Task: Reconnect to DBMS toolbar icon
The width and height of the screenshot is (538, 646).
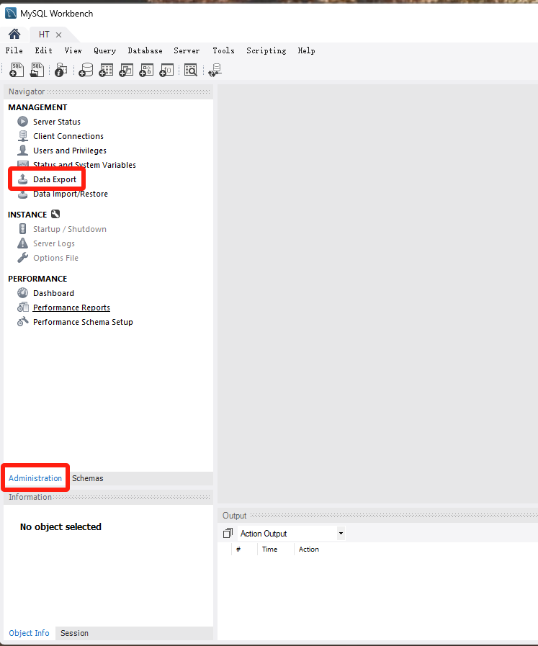Action: click(215, 70)
